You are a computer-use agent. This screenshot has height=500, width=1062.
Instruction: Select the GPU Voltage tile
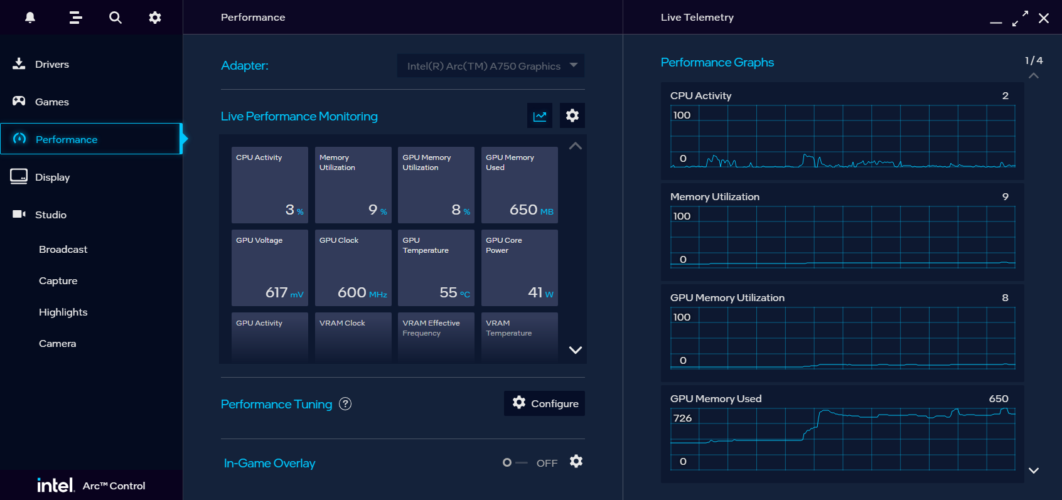pos(270,268)
